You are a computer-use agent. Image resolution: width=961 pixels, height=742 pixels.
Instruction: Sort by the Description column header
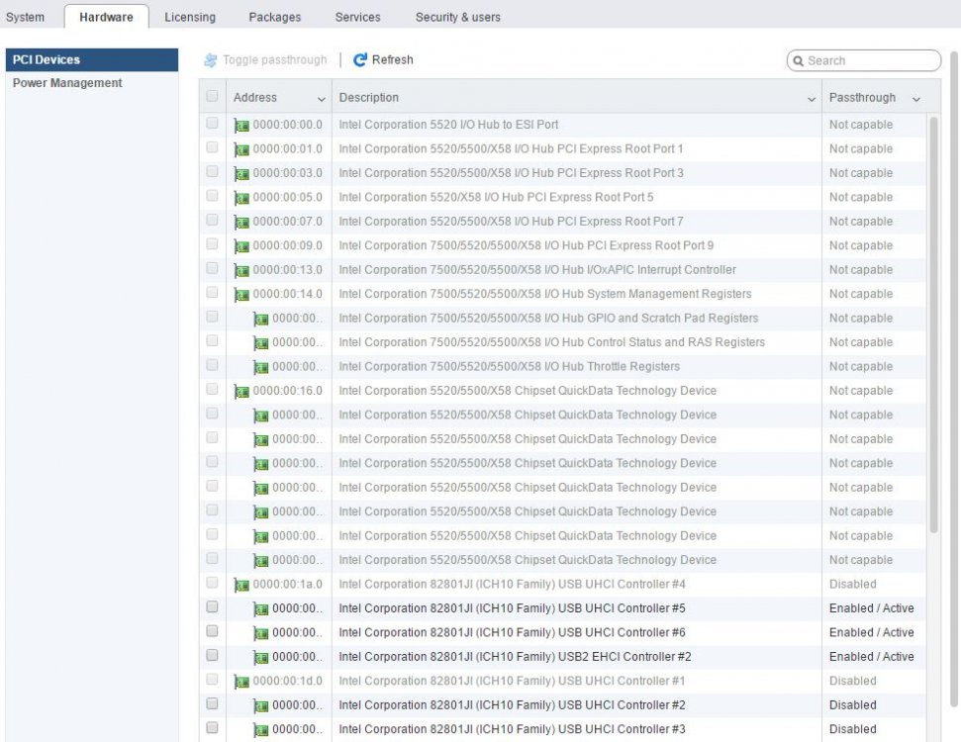(x=368, y=97)
